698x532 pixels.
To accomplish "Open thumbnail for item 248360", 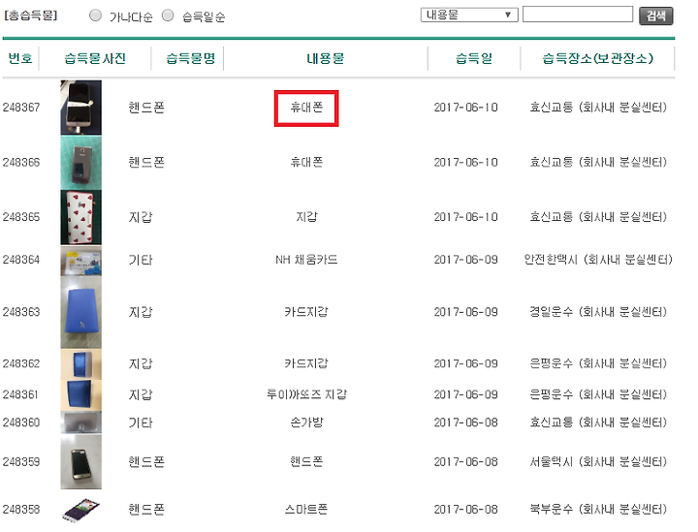I will click(81, 422).
